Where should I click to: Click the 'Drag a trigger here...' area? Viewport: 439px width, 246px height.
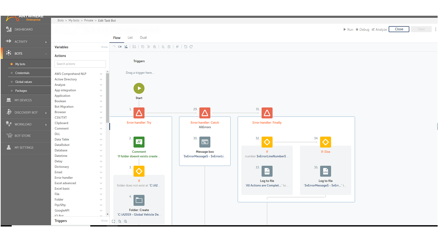coord(140,73)
